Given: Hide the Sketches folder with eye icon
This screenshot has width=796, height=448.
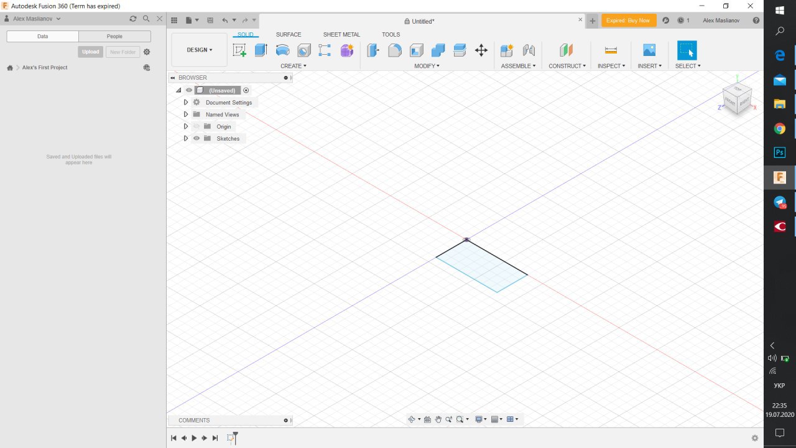Looking at the screenshot, I should click(x=197, y=138).
